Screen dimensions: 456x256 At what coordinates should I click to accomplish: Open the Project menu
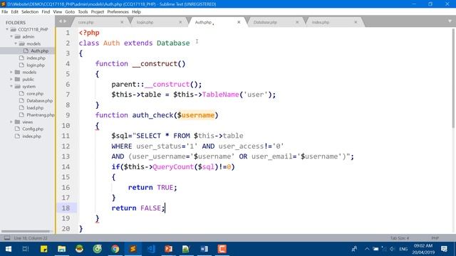pos(98,12)
